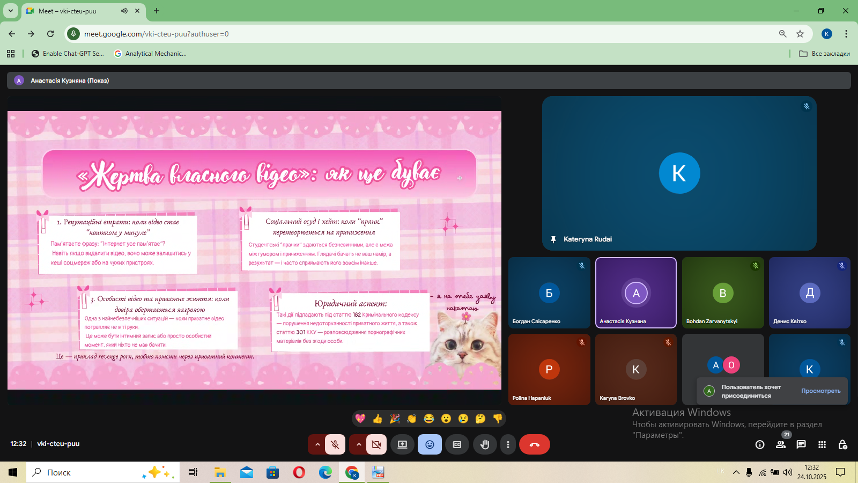The image size is (858, 483).
Task: Raise hand in the meeting
Action: click(x=485, y=444)
